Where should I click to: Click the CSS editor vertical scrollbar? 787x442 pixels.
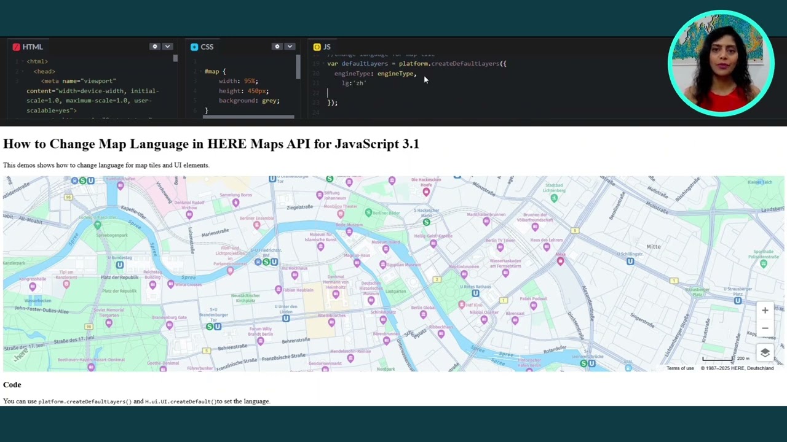tap(298, 67)
